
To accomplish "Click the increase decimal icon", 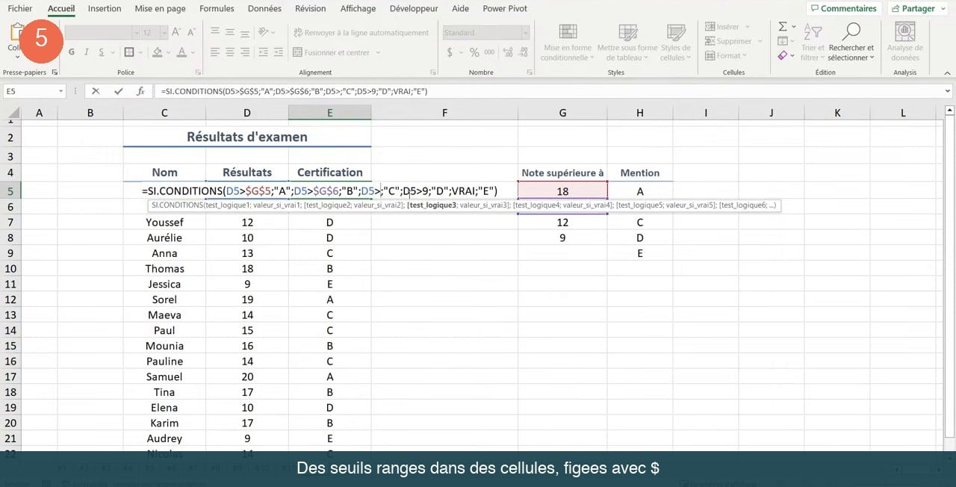I will (509, 52).
